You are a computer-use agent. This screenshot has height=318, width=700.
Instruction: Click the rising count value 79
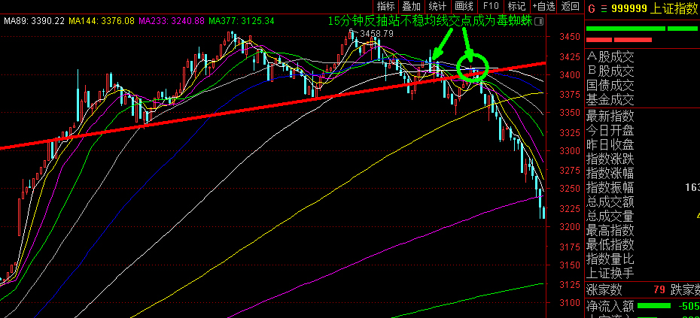pyautogui.click(x=659, y=290)
